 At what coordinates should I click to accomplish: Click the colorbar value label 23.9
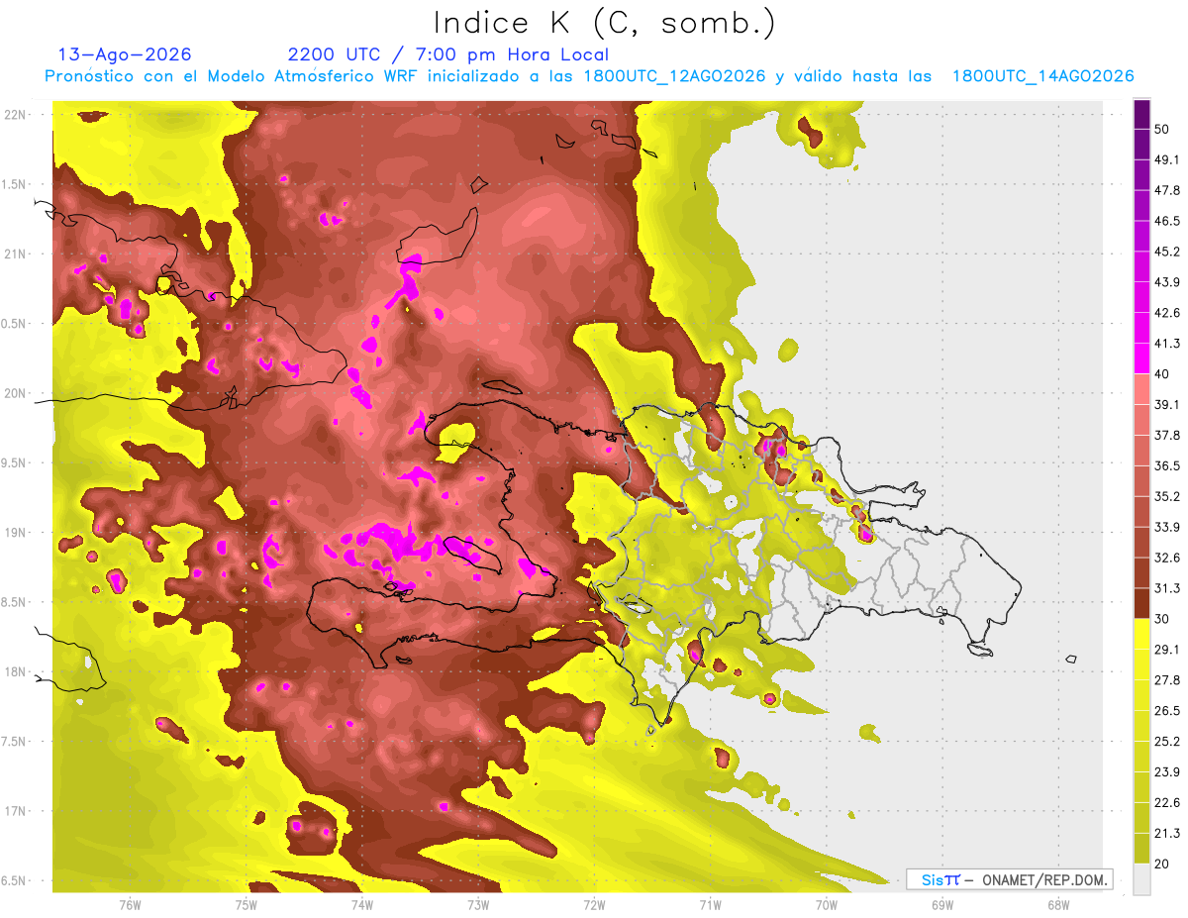[x=1167, y=773]
